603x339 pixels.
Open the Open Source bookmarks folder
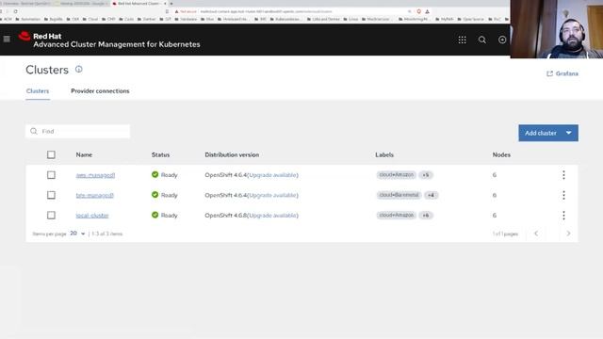[x=471, y=19]
